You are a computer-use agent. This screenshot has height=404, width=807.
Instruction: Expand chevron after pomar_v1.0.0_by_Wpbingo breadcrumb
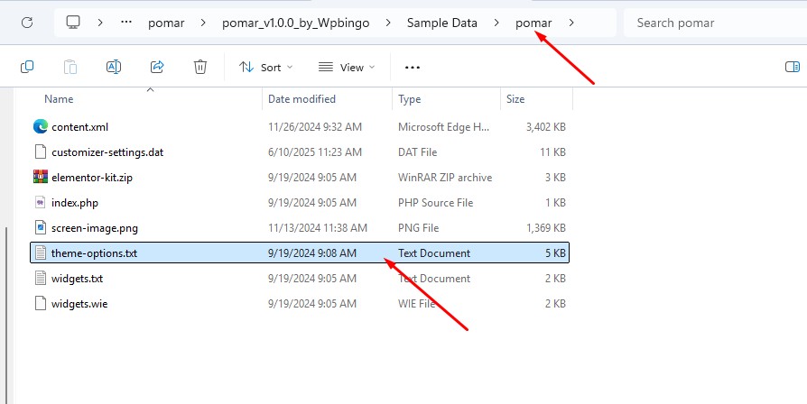(388, 23)
